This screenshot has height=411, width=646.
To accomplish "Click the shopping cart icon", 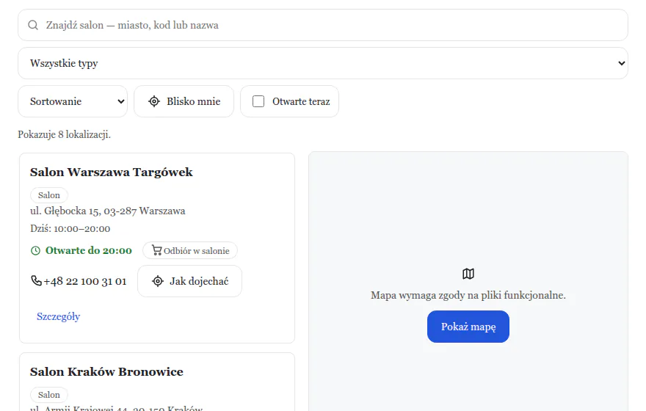I will 156,250.
